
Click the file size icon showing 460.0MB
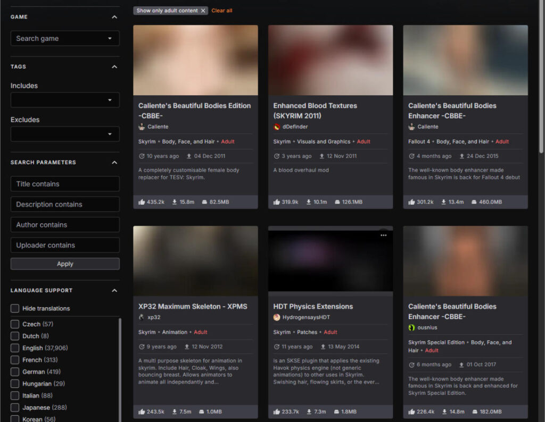pos(474,202)
